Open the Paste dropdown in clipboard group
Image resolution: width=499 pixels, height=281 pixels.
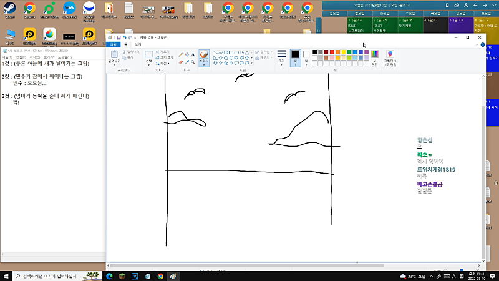click(114, 64)
